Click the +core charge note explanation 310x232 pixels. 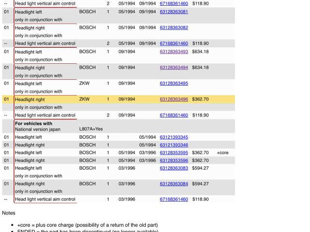click(87, 225)
